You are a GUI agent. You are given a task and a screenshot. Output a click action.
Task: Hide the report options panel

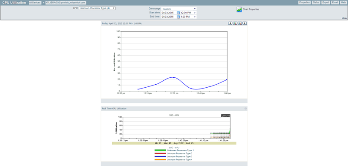pyautogui.click(x=344, y=18)
